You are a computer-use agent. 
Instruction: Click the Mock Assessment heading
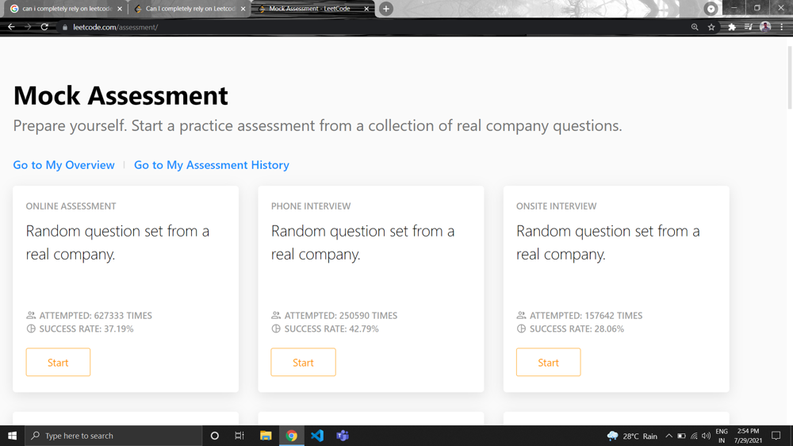pos(121,95)
